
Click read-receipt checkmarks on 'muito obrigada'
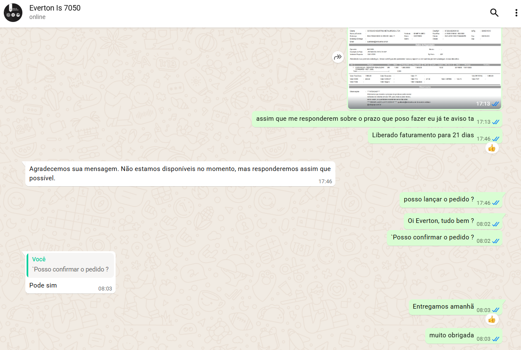point(496,339)
